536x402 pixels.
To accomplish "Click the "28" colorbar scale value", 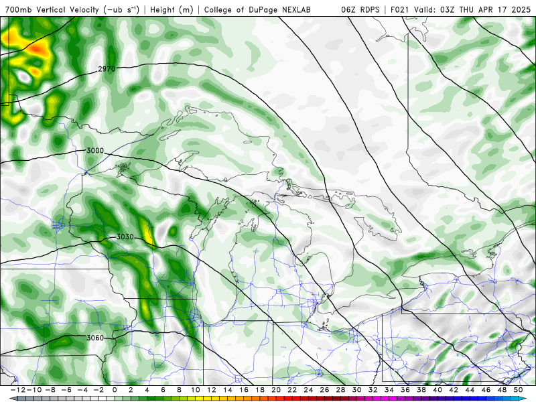I will 341,390.
